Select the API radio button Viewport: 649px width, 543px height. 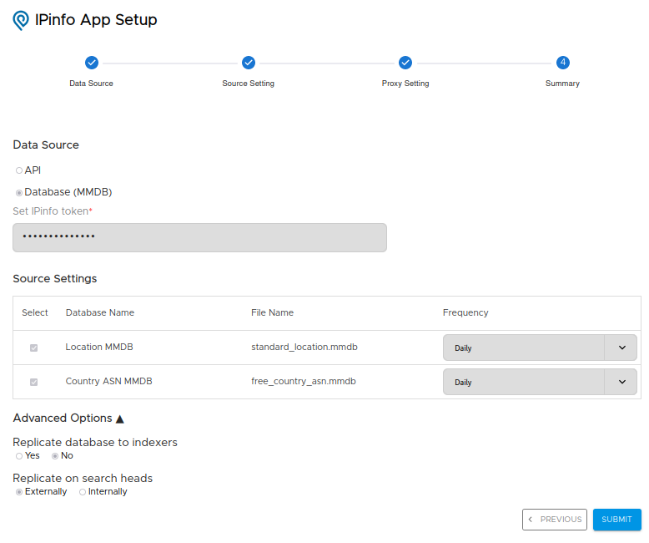pyautogui.click(x=19, y=170)
